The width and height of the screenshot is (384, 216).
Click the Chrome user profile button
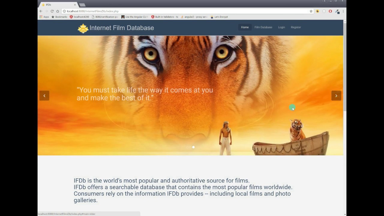pos(325,1)
